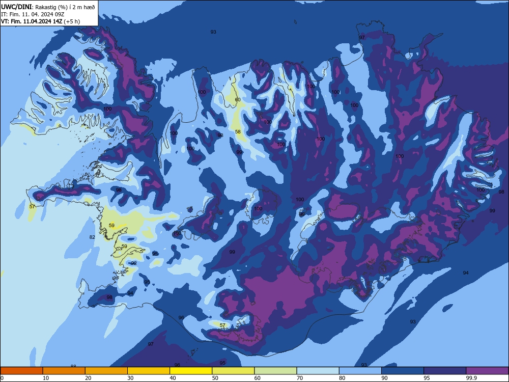
Task: Click the humidity value 60 on the map
Action: coord(238,100)
